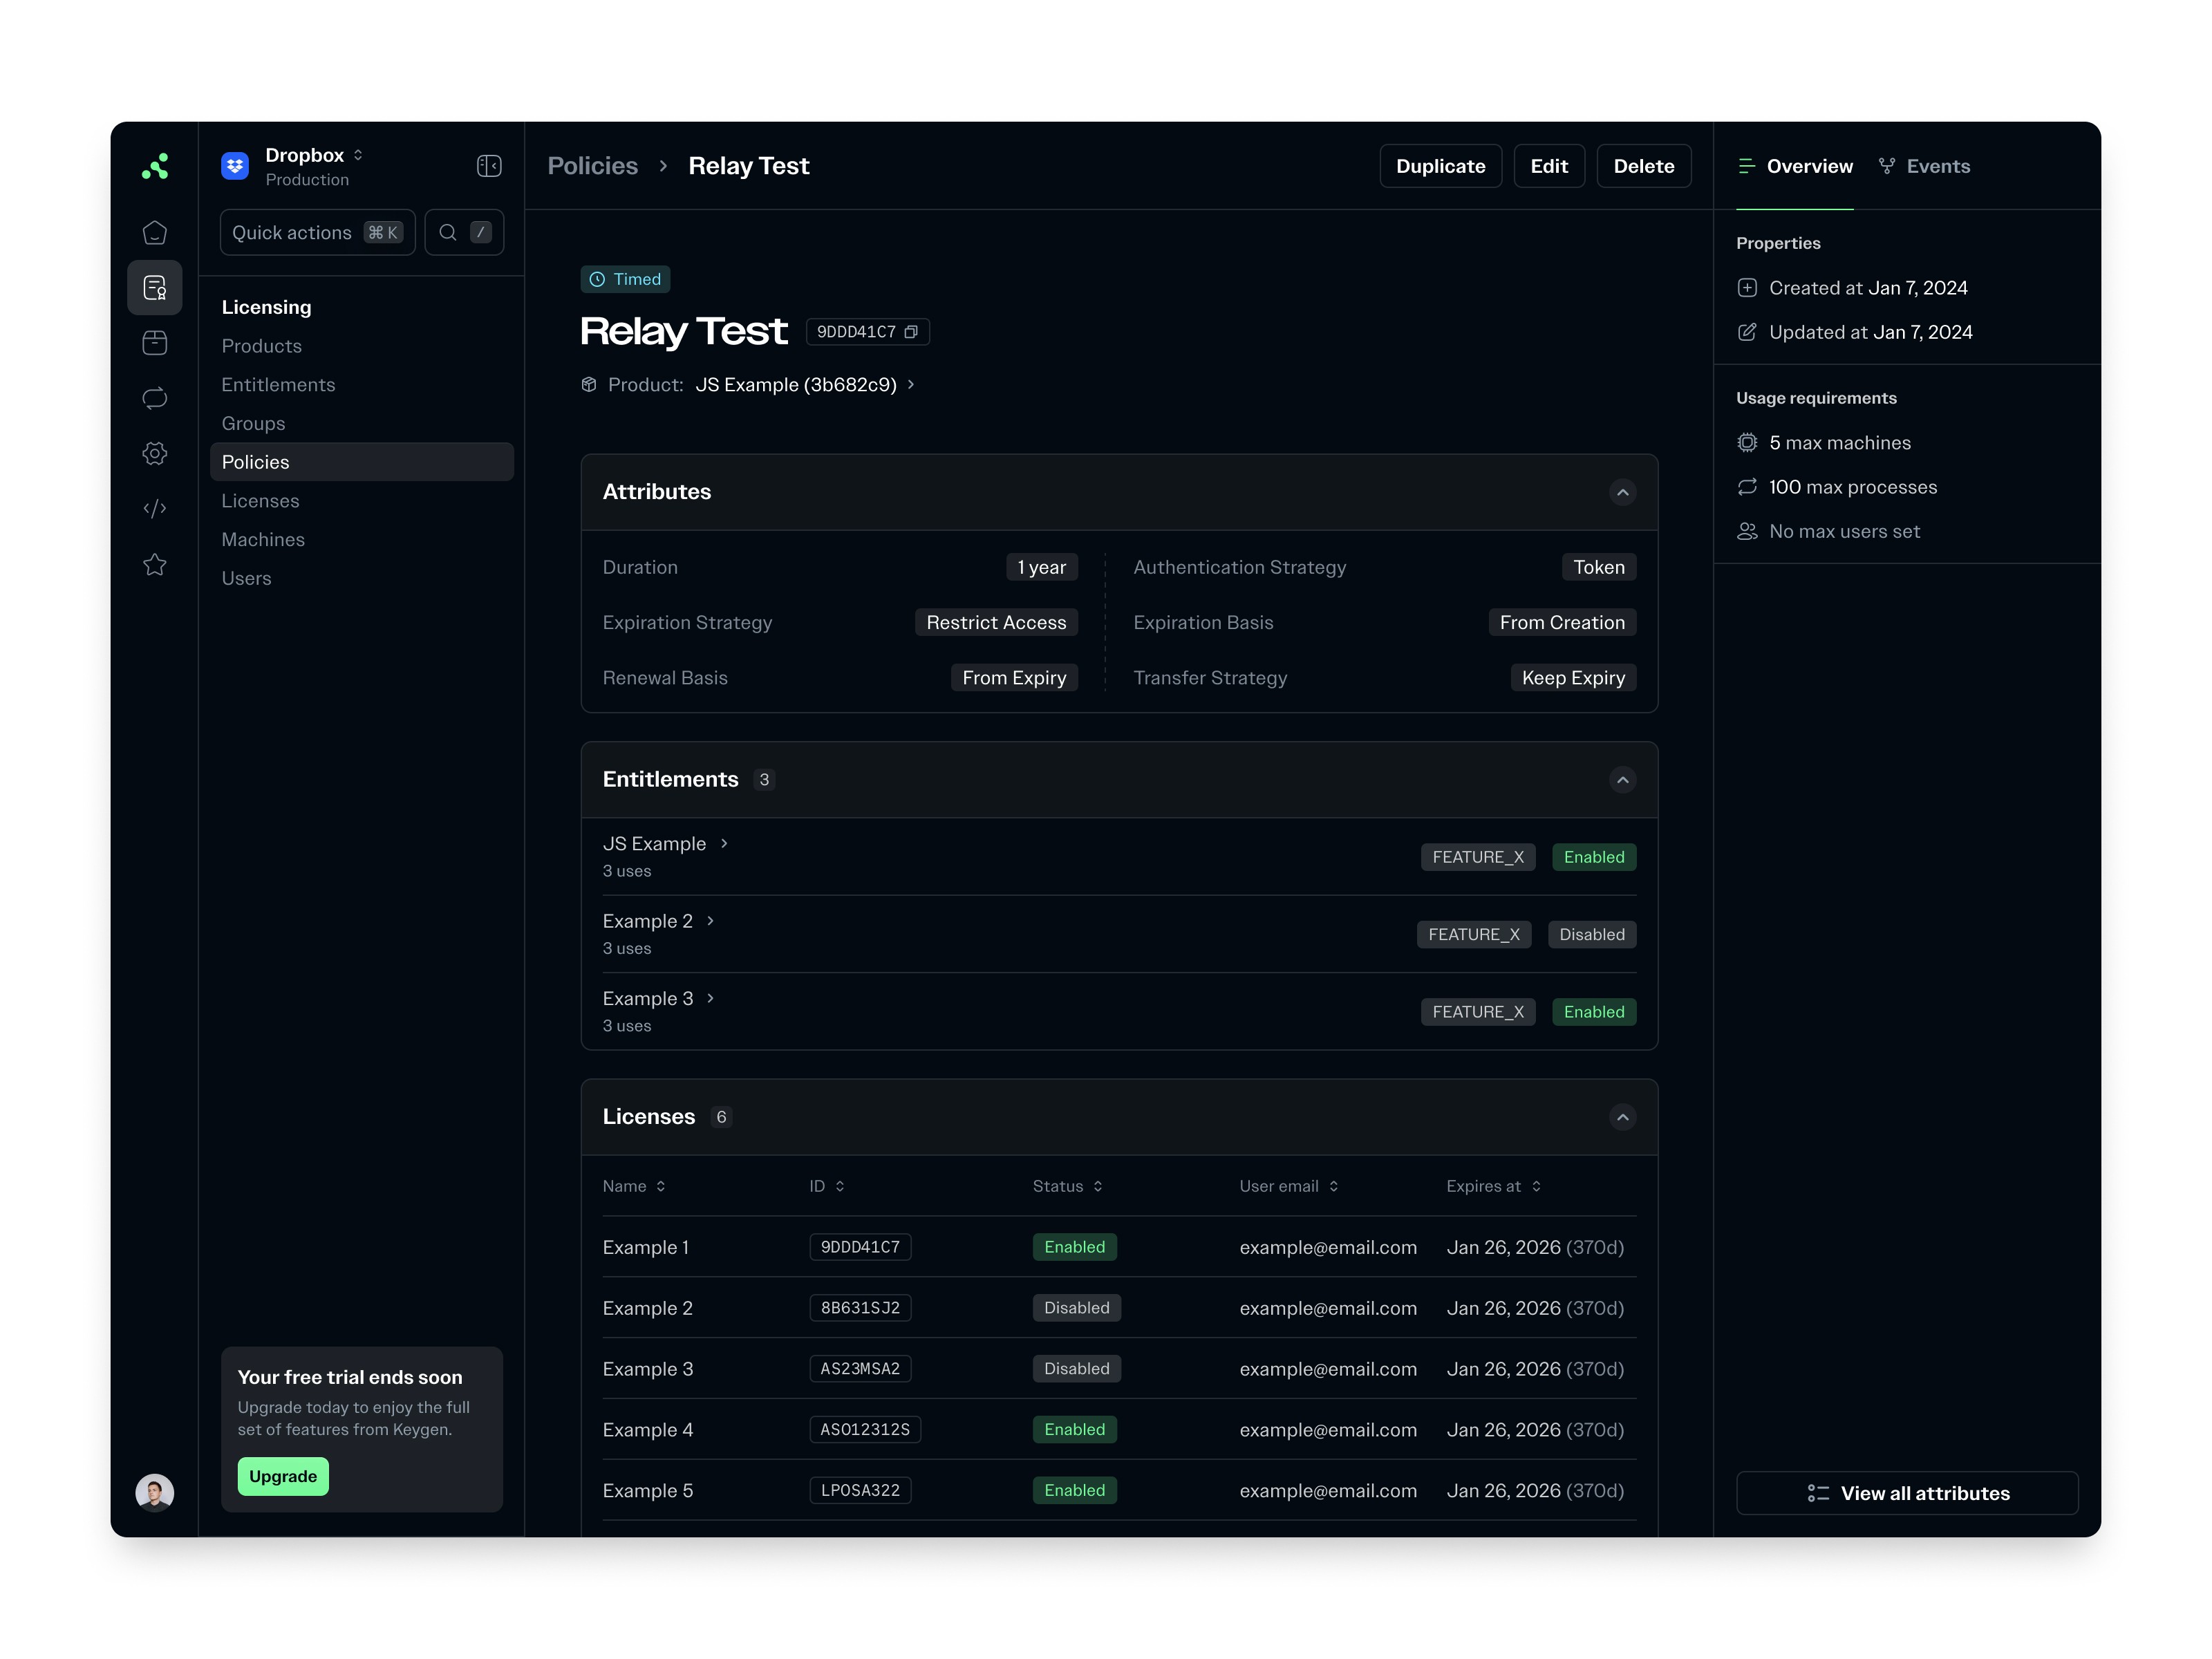Viewport: 2212px width, 1659px height.
Task: Open the Home icon in the left rail
Action: pyautogui.click(x=155, y=232)
